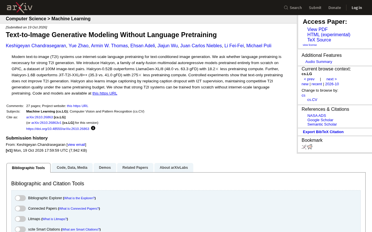Toggle Bibliographic Explorer switch
Screen dimensions: 372x232
point(20,198)
